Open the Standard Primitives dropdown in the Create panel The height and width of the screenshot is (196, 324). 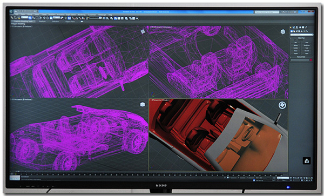coord(302,35)
